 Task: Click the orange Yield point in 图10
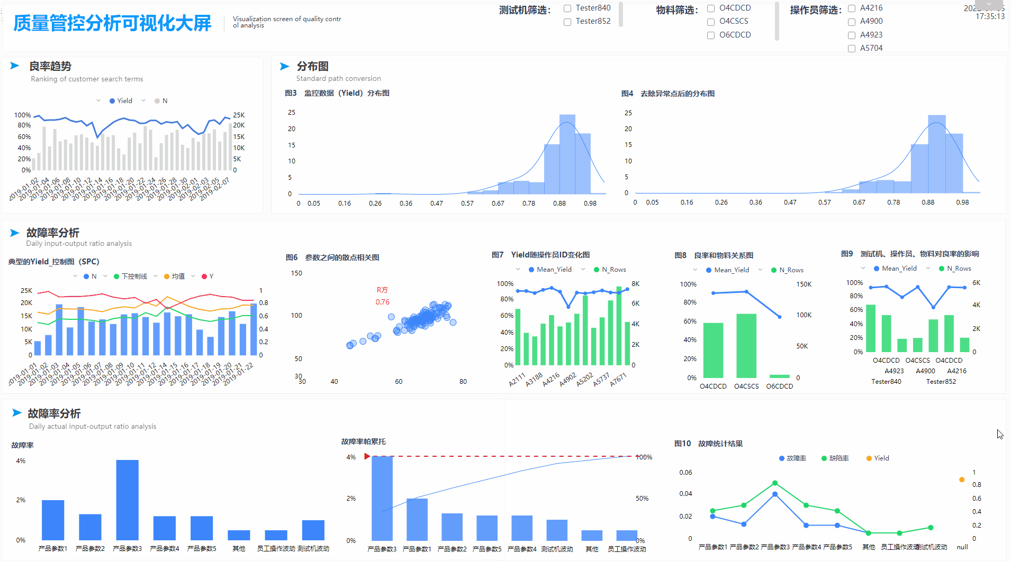[x=962, y=480]
